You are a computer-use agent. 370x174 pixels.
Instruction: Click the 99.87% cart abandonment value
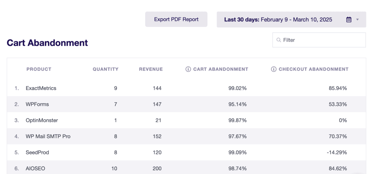coord(237,120)
